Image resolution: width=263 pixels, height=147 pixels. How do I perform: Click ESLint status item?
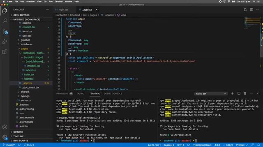click(228, 145)
